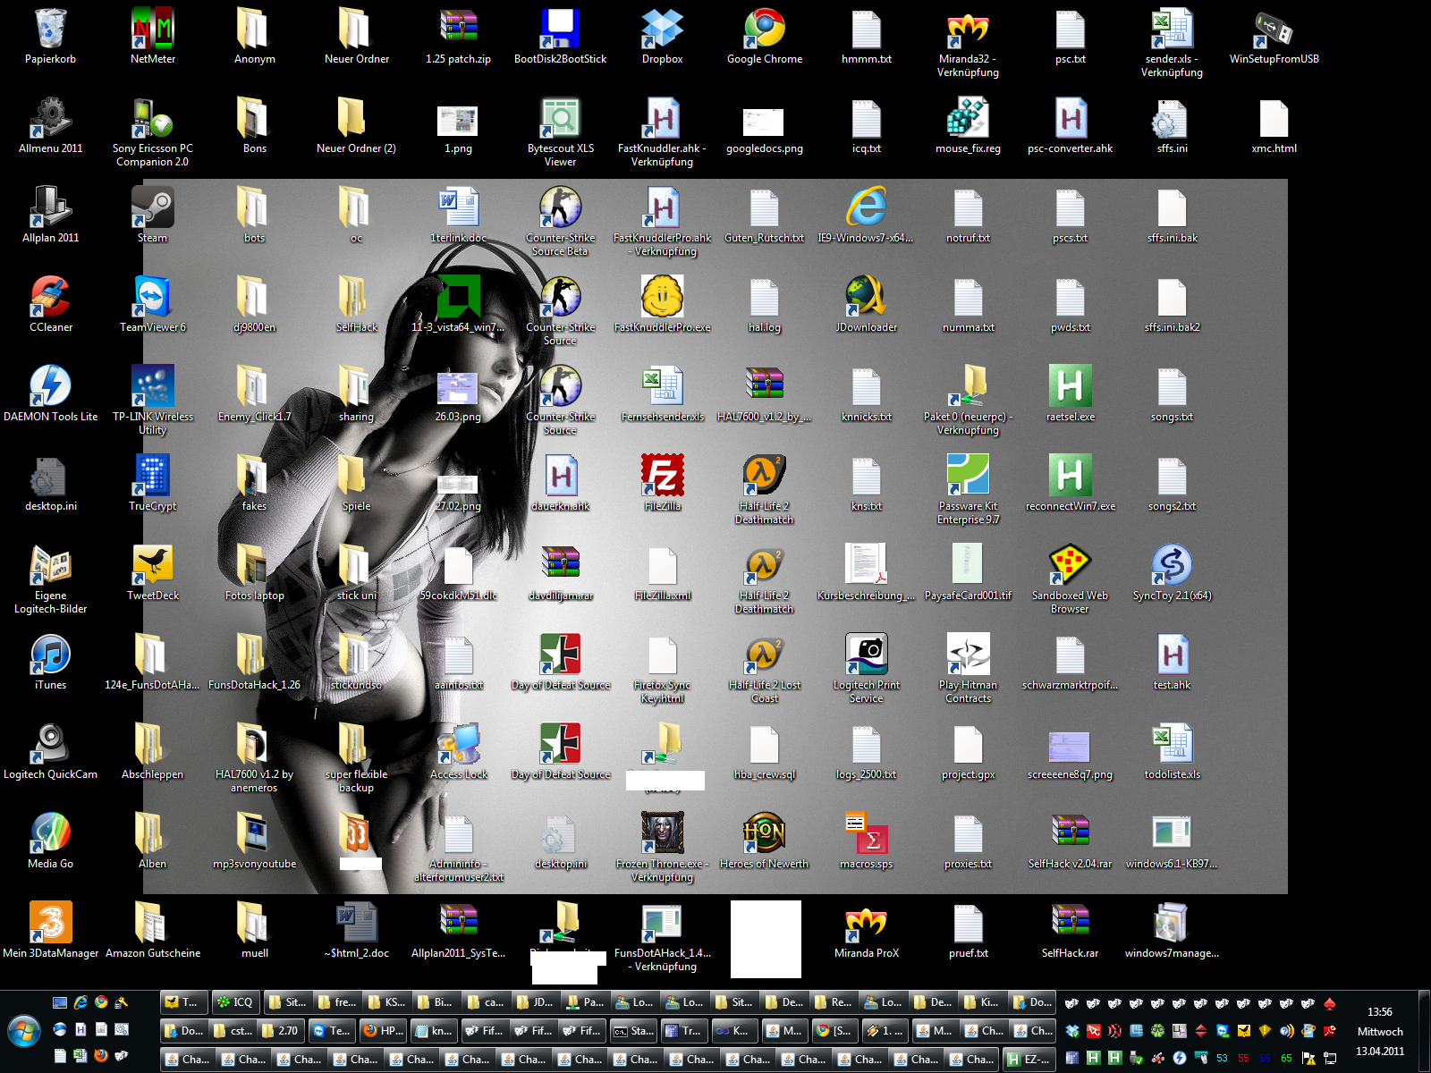Open the FileZilla shortcut icon
Screen dimensions: 1431x1073
[662, 477]
